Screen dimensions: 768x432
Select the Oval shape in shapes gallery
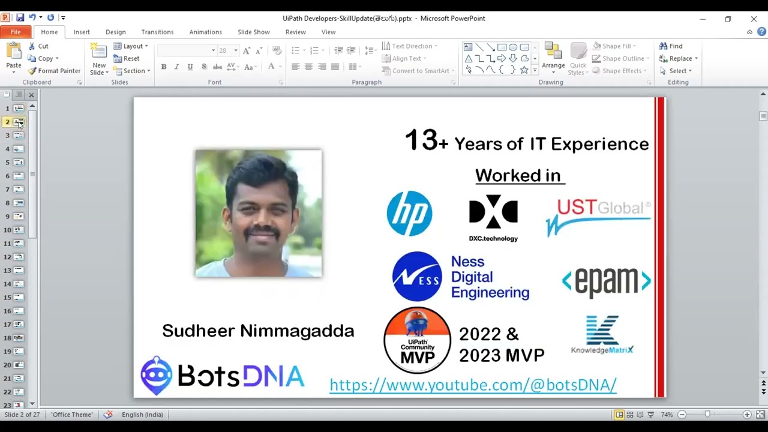[513, 47]
